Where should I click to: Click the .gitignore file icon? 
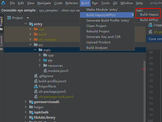coord(36,76)
